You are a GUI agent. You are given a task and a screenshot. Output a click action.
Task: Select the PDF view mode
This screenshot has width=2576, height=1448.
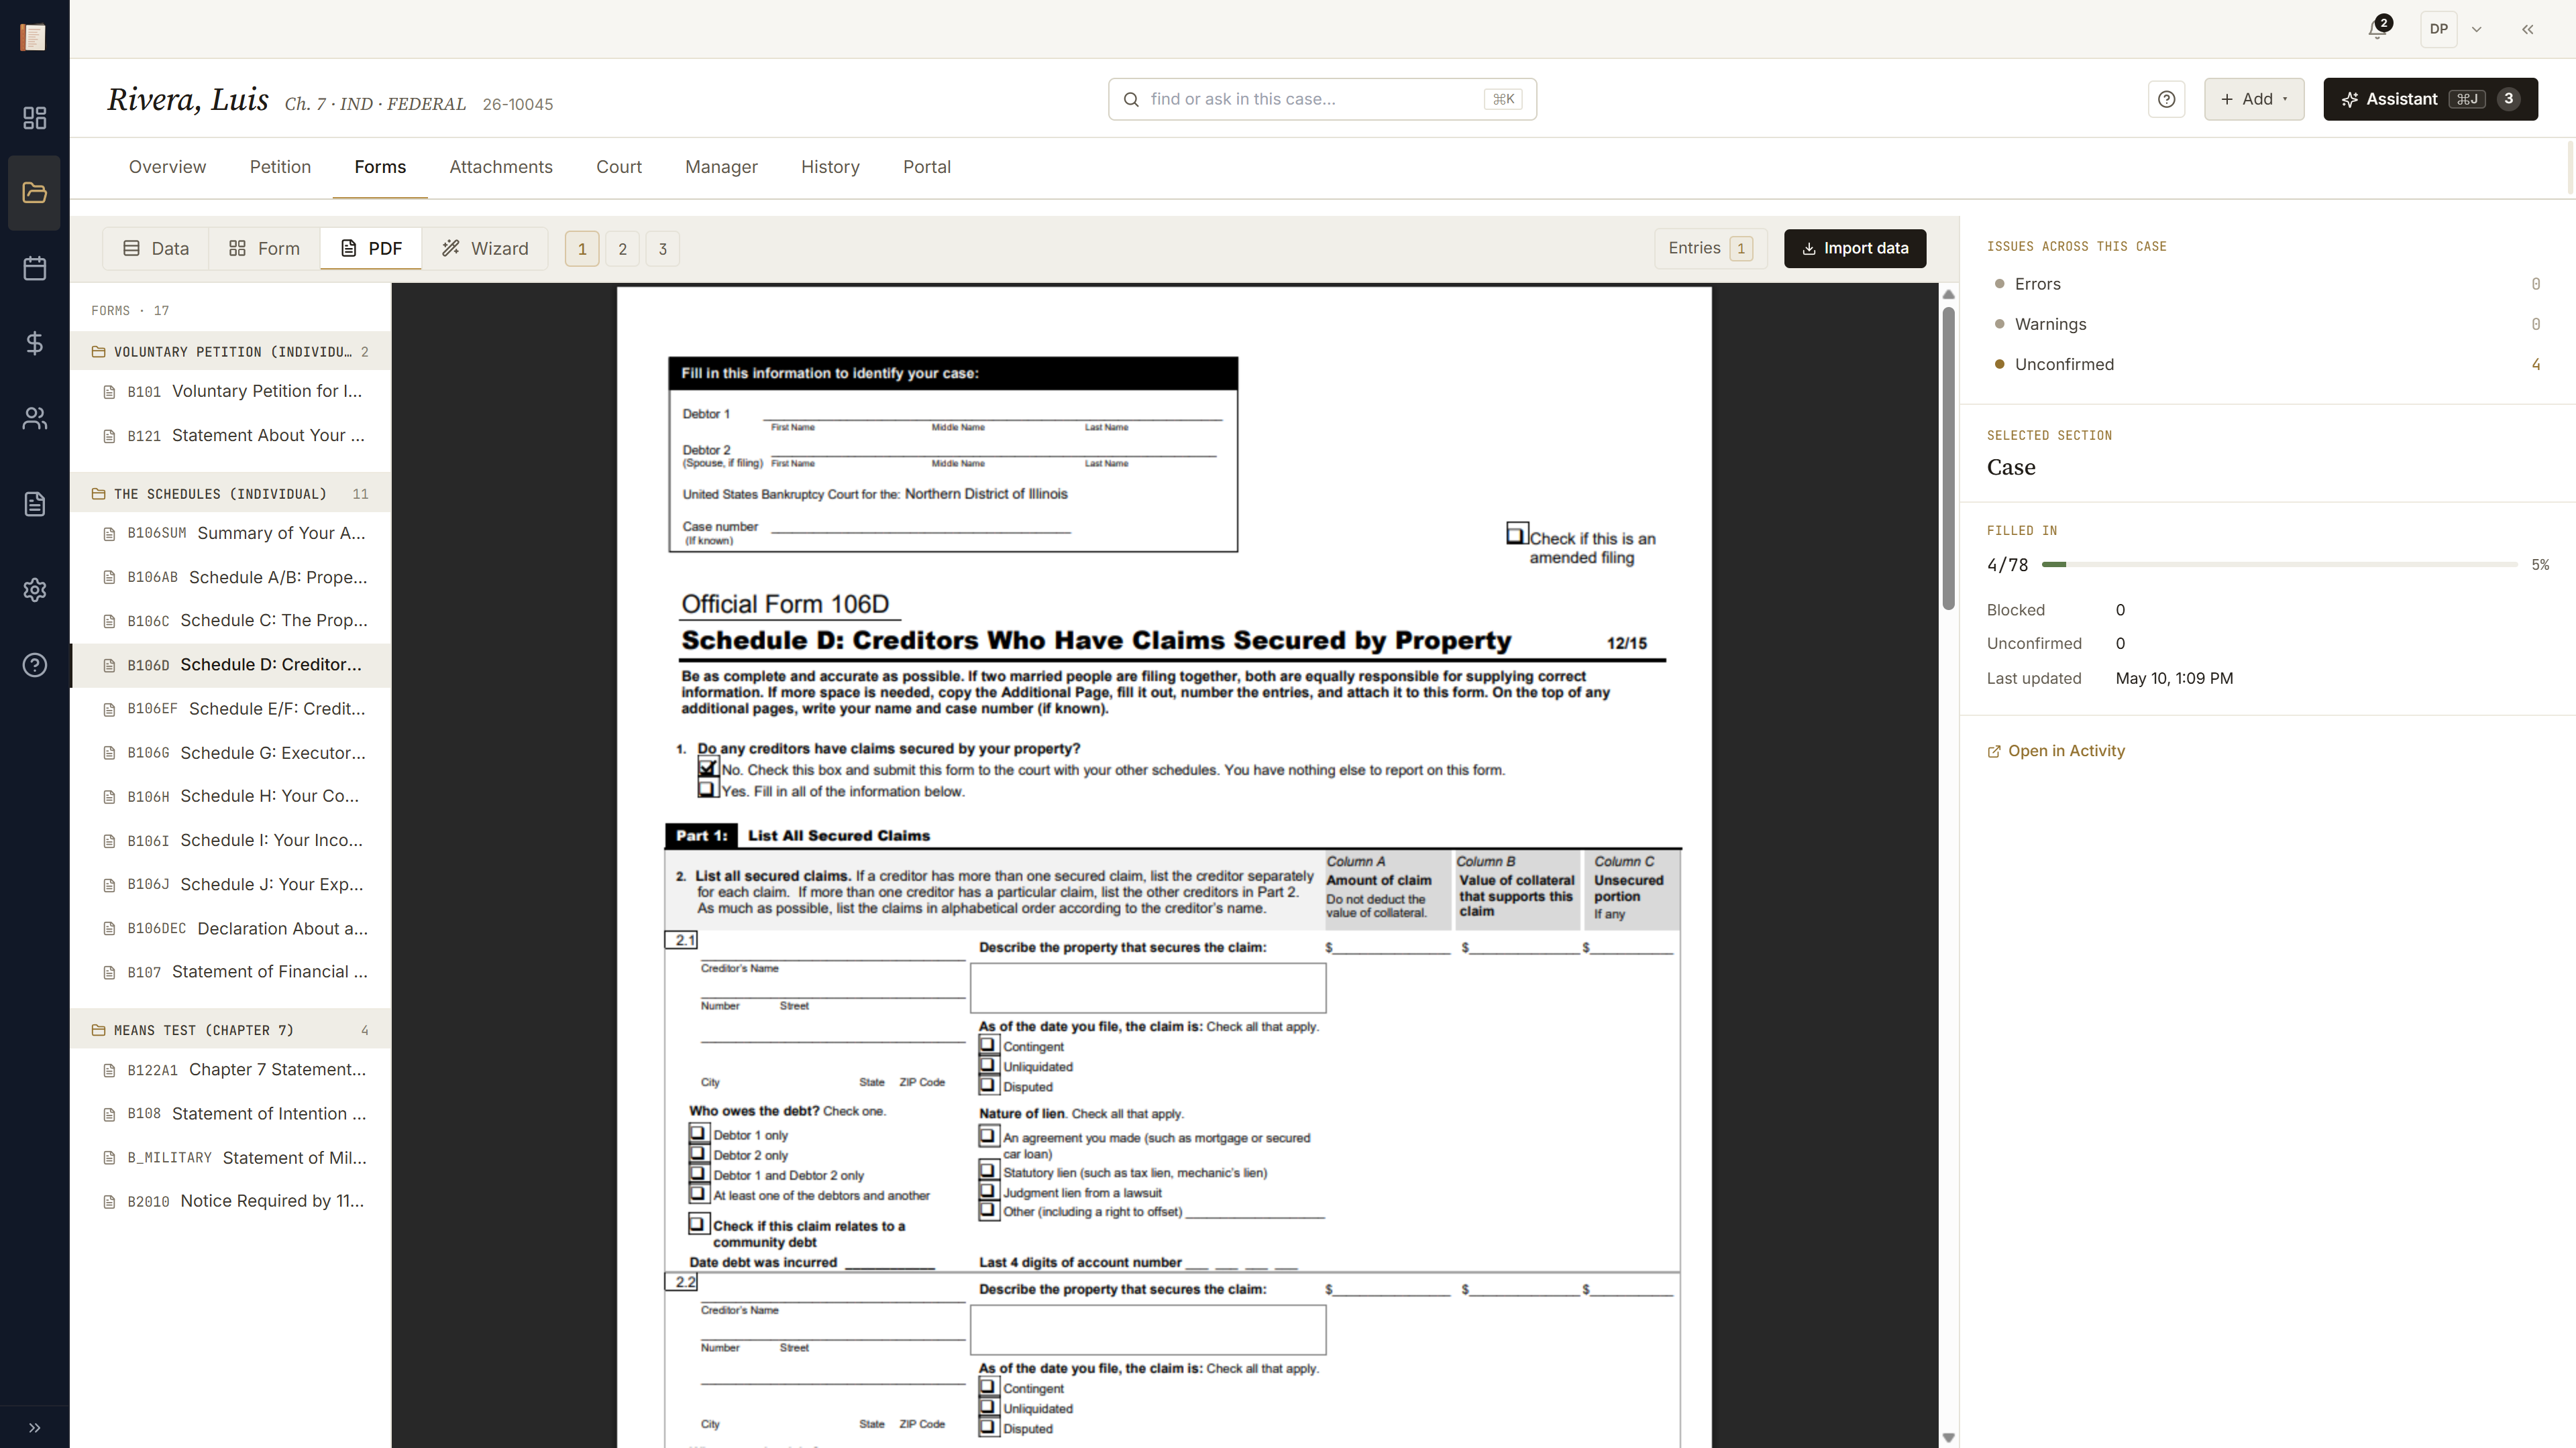pyautogui.click(x=371, y=248)
